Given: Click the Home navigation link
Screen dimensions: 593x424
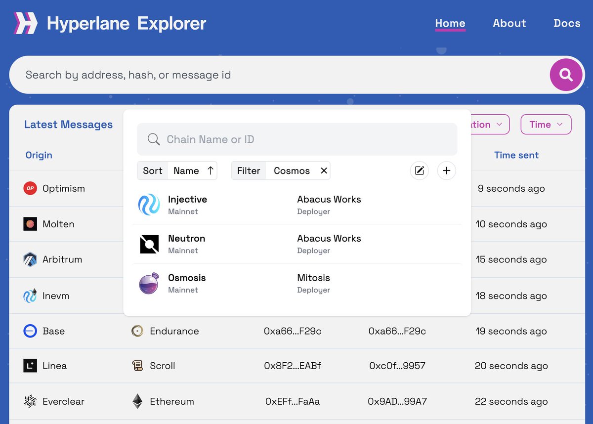Looking at the screenshot, I should [x=450, y=23].
